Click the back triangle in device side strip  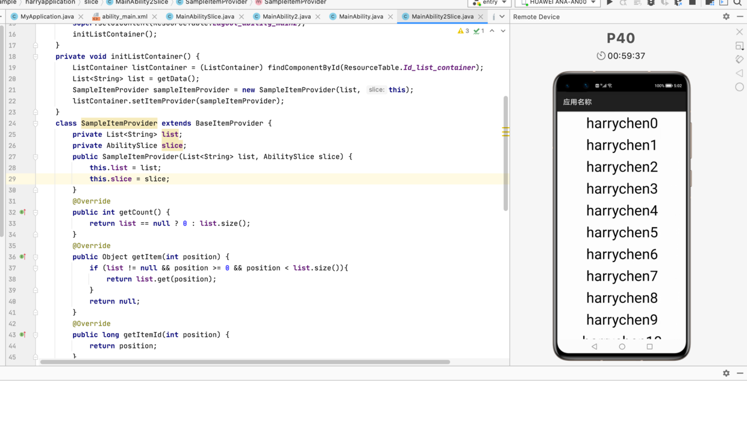pyautogui.click(x=739, y=73)
